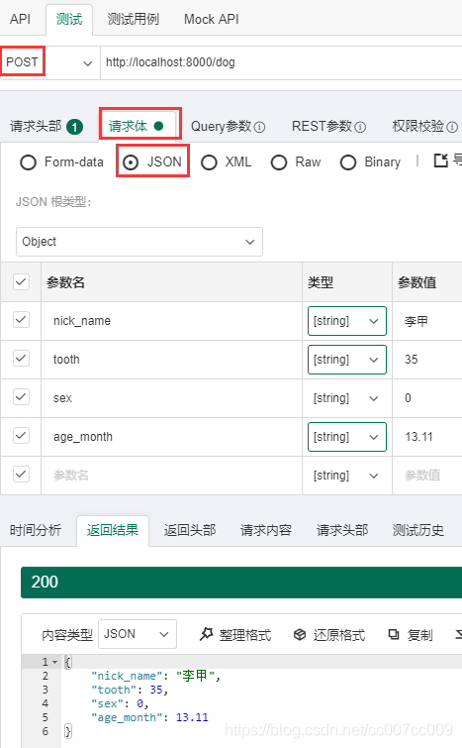Switch to the Mock API tab
The height and width of the screenshot is (748, 462).
tap(211, 19)
